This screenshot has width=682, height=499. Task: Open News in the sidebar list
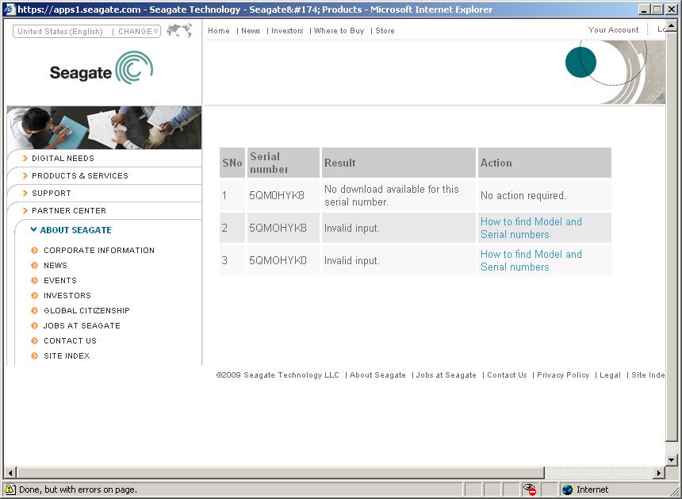(x=56, y=266)
